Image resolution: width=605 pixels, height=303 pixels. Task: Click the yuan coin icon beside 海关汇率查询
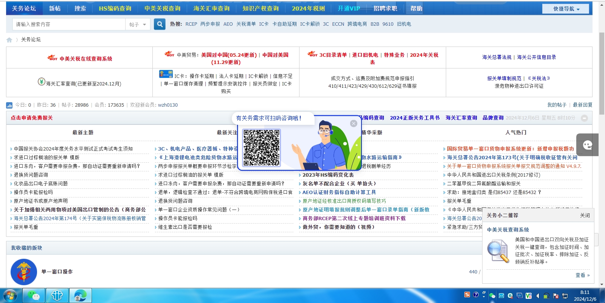pos(42,81)
